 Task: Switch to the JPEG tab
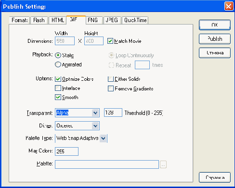[112, 20]
